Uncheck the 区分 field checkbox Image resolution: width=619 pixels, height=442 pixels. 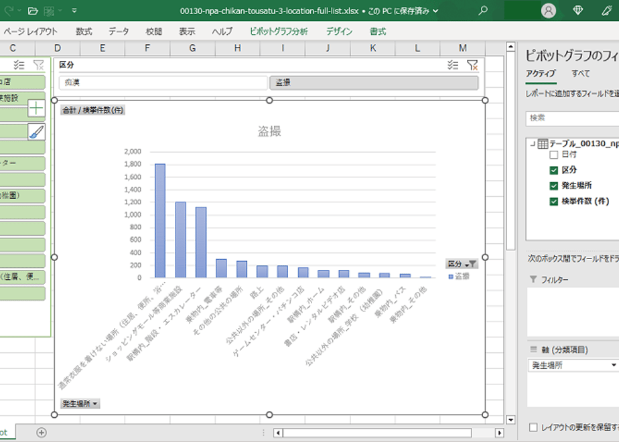[553, 170]
